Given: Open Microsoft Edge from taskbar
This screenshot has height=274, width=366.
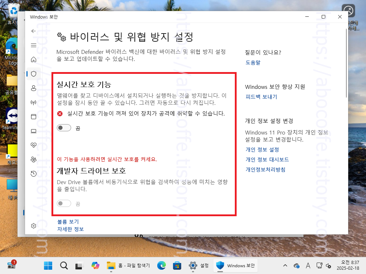Looking at the screenshot, I should tap(162, 265).
